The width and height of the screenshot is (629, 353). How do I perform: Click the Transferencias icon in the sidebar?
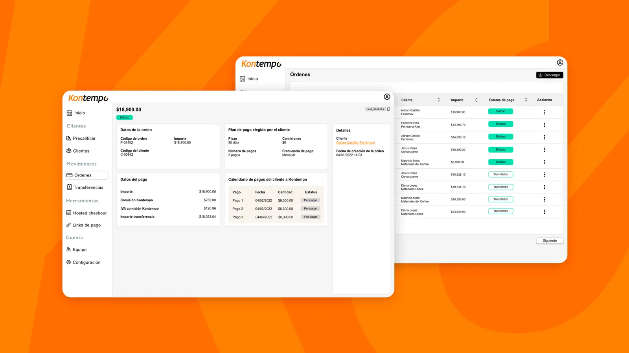pos(69,187)
